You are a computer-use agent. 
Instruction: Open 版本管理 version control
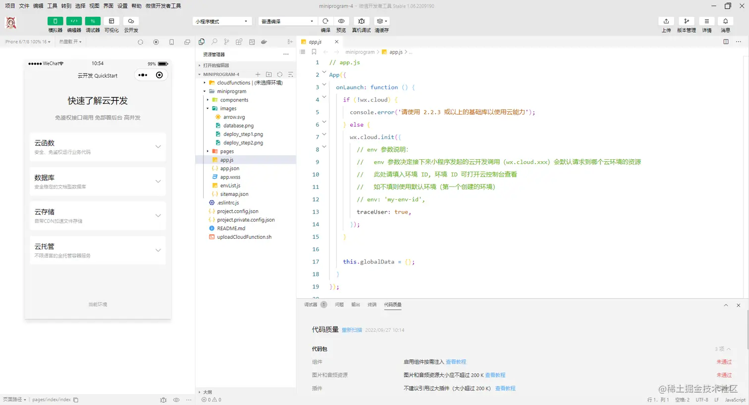tap(687, 21)
